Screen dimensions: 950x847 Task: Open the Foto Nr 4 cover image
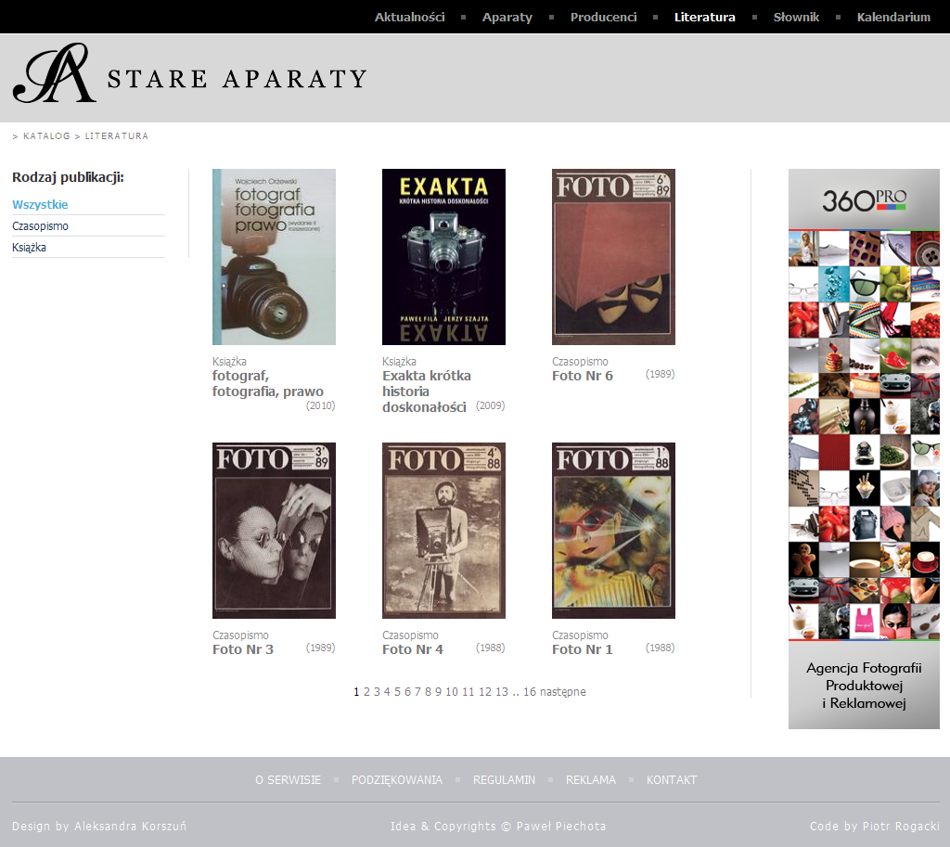443,531
